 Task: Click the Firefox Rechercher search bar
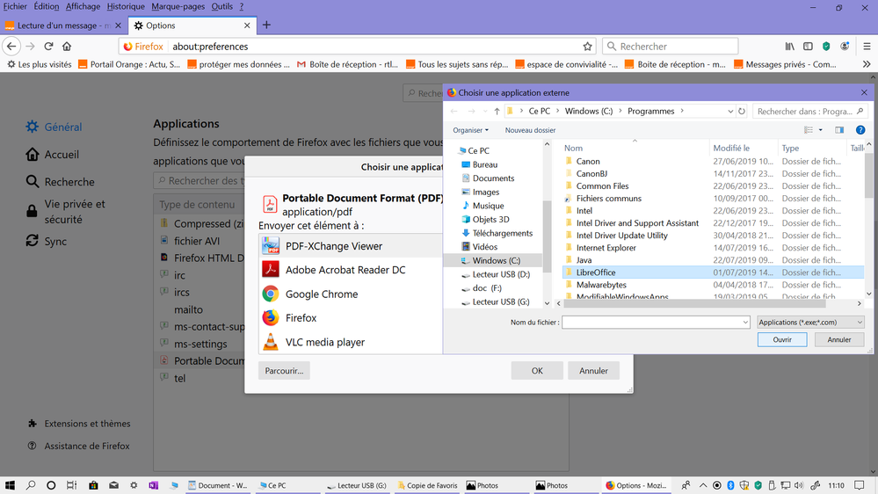click(x=671, y=47)
